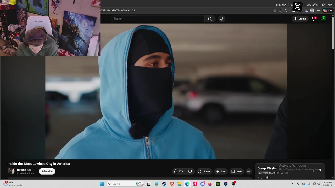
Task: Click the X logo overlay icon
Action: pos(297,7)
